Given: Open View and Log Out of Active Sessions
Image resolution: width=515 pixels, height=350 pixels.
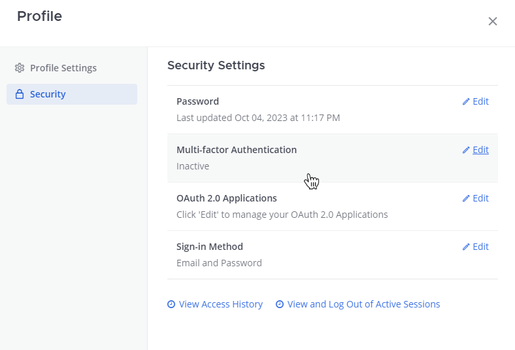Looking at the screenshot, I should [363, 304].
